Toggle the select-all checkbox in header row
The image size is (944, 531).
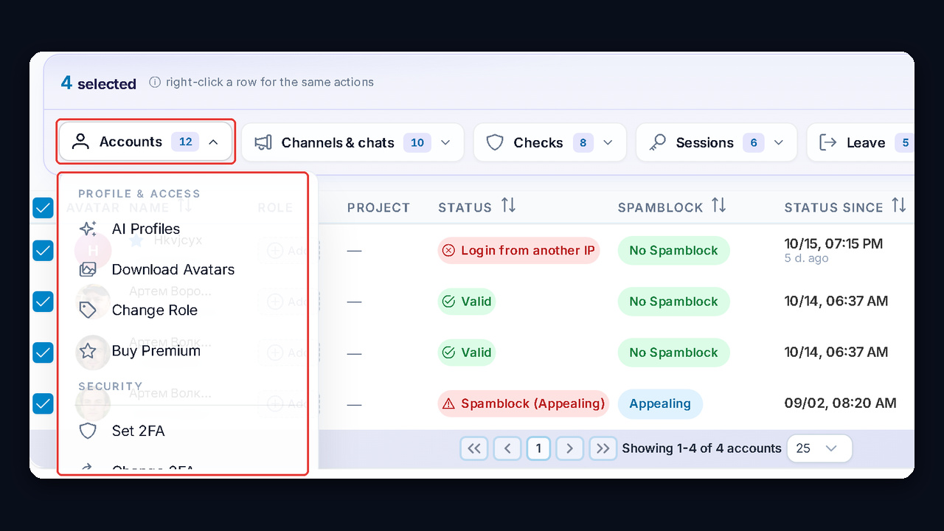[x=43, y=208]
